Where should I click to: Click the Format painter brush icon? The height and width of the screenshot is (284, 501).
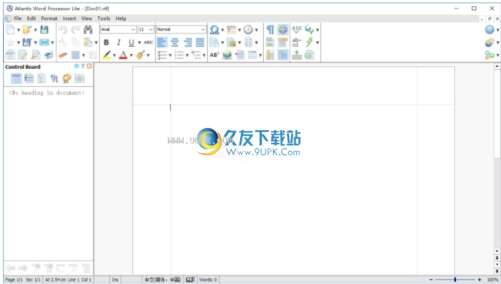pos(140,55)
